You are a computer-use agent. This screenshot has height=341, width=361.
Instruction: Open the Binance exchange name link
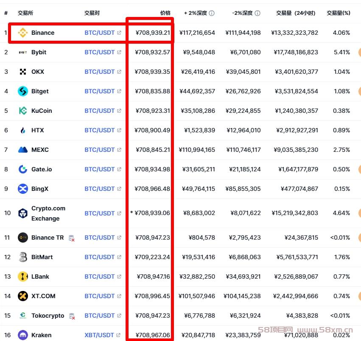pos(43,33)
